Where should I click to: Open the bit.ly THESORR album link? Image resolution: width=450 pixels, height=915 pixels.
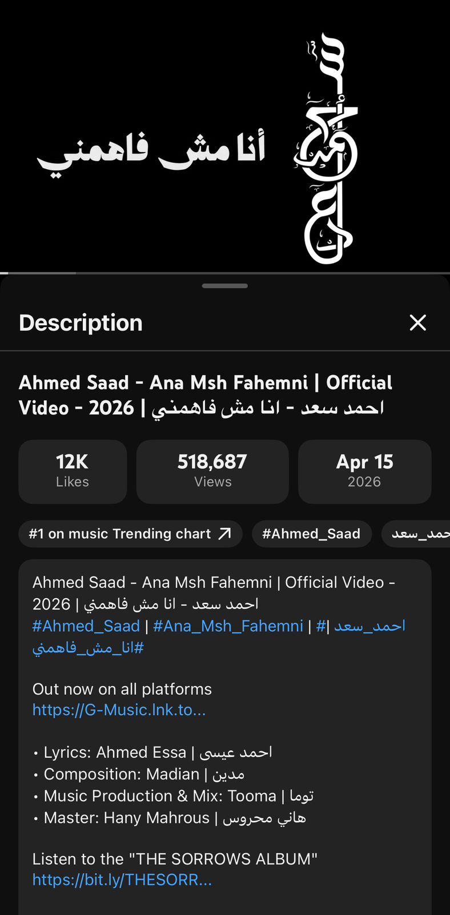click(x=122, y=880)
